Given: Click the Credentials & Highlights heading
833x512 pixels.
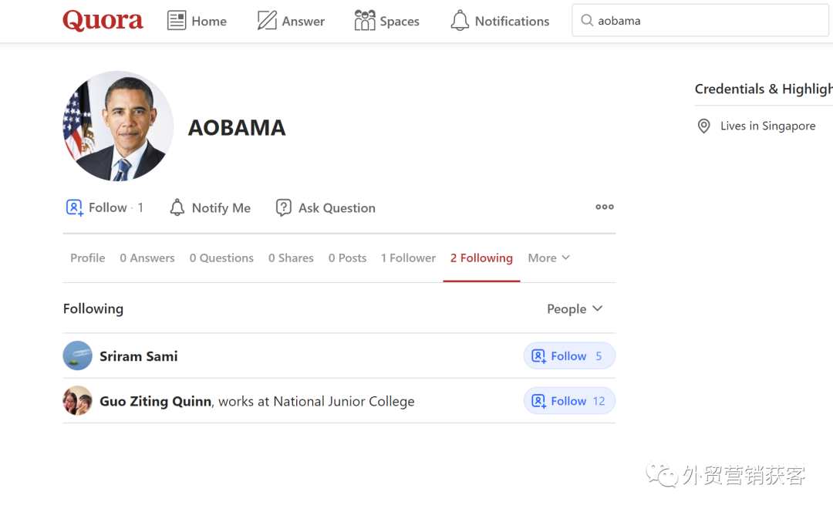Looking at the screenshot, I should pyautogui.click(x=764, y=89).
